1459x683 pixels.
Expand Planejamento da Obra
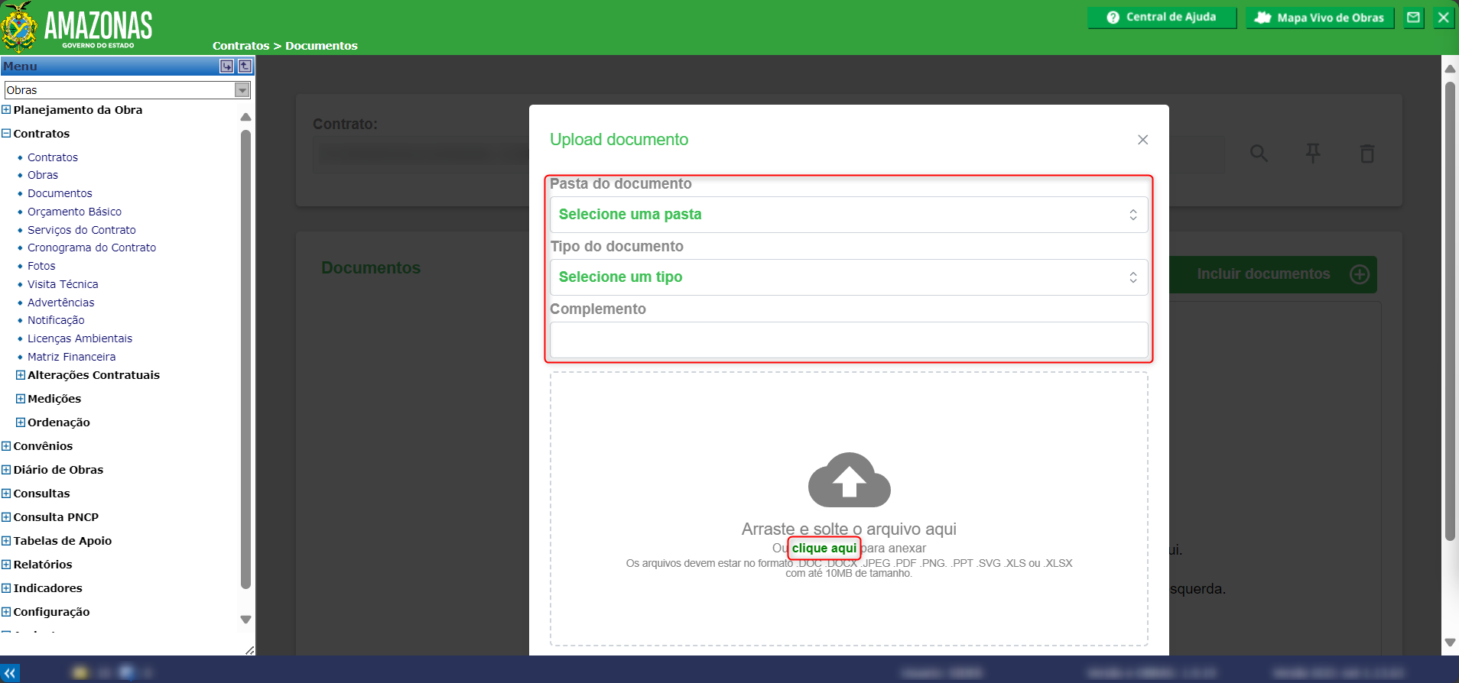click(x=6, y=110)
